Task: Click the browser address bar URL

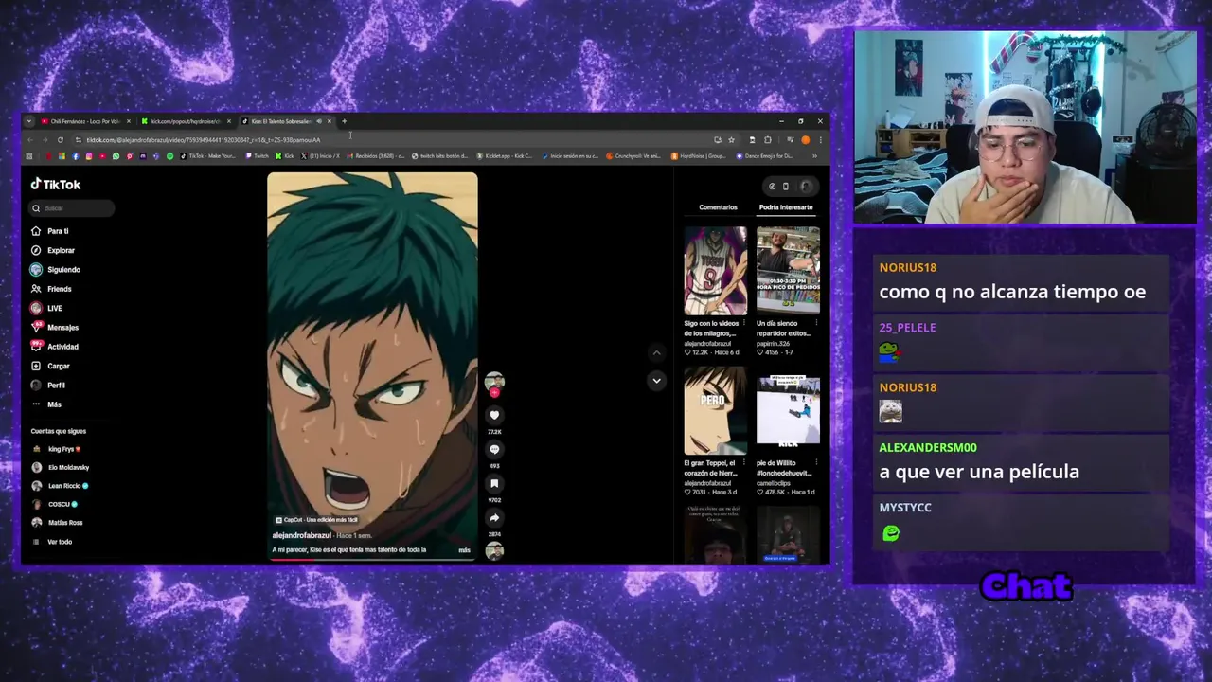Action: [204, 140]
